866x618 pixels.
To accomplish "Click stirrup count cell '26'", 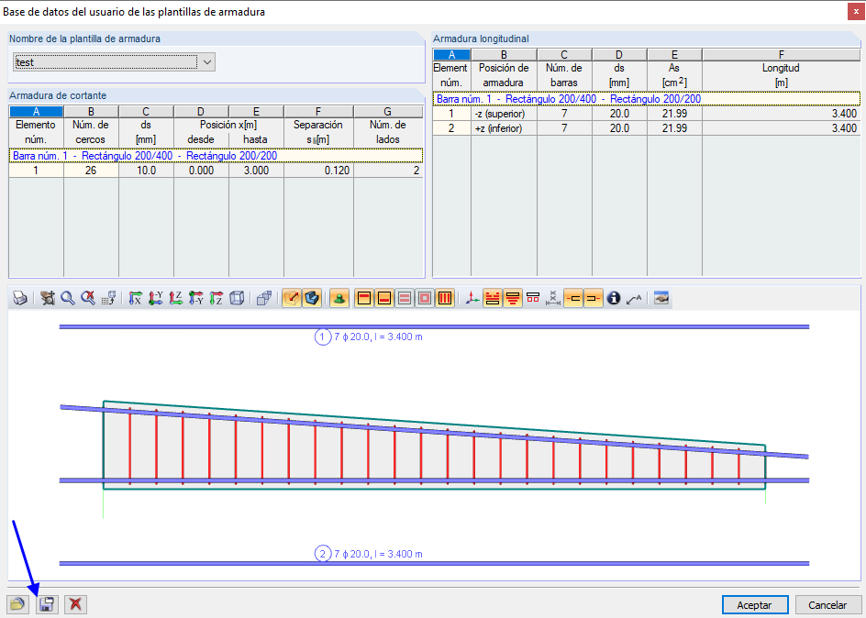I will click(91, 171).
